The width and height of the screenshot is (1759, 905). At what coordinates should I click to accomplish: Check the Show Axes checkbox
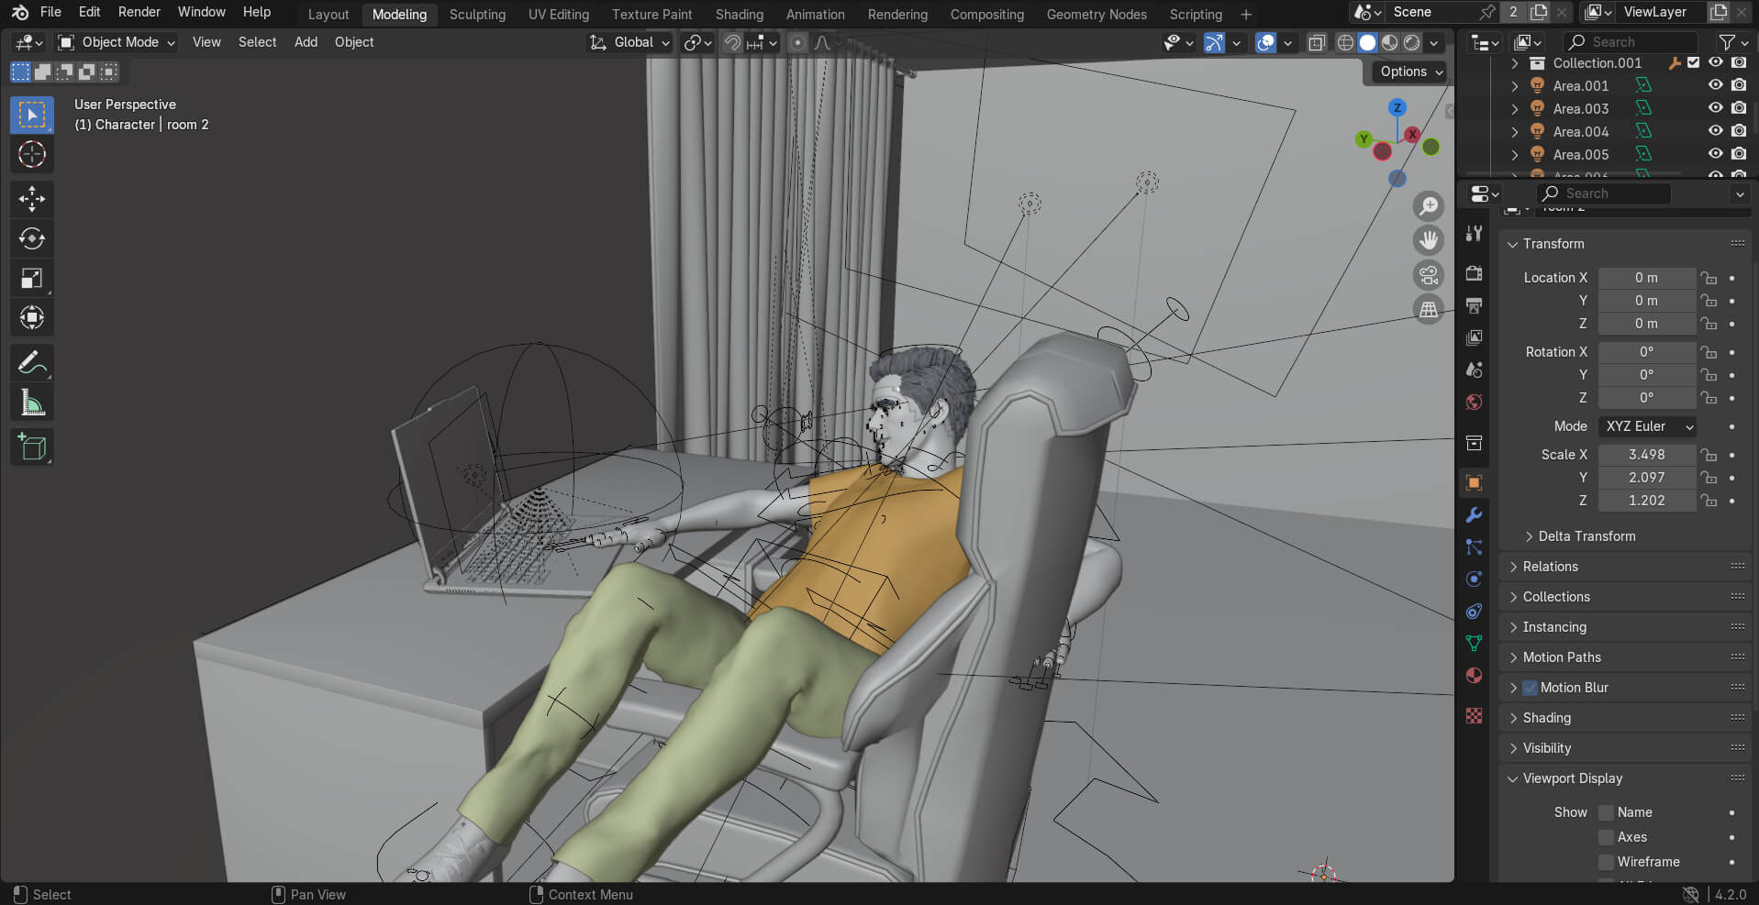pyautogui.click(x=1606, y=837)
